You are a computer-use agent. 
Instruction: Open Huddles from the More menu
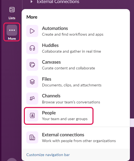50,45
